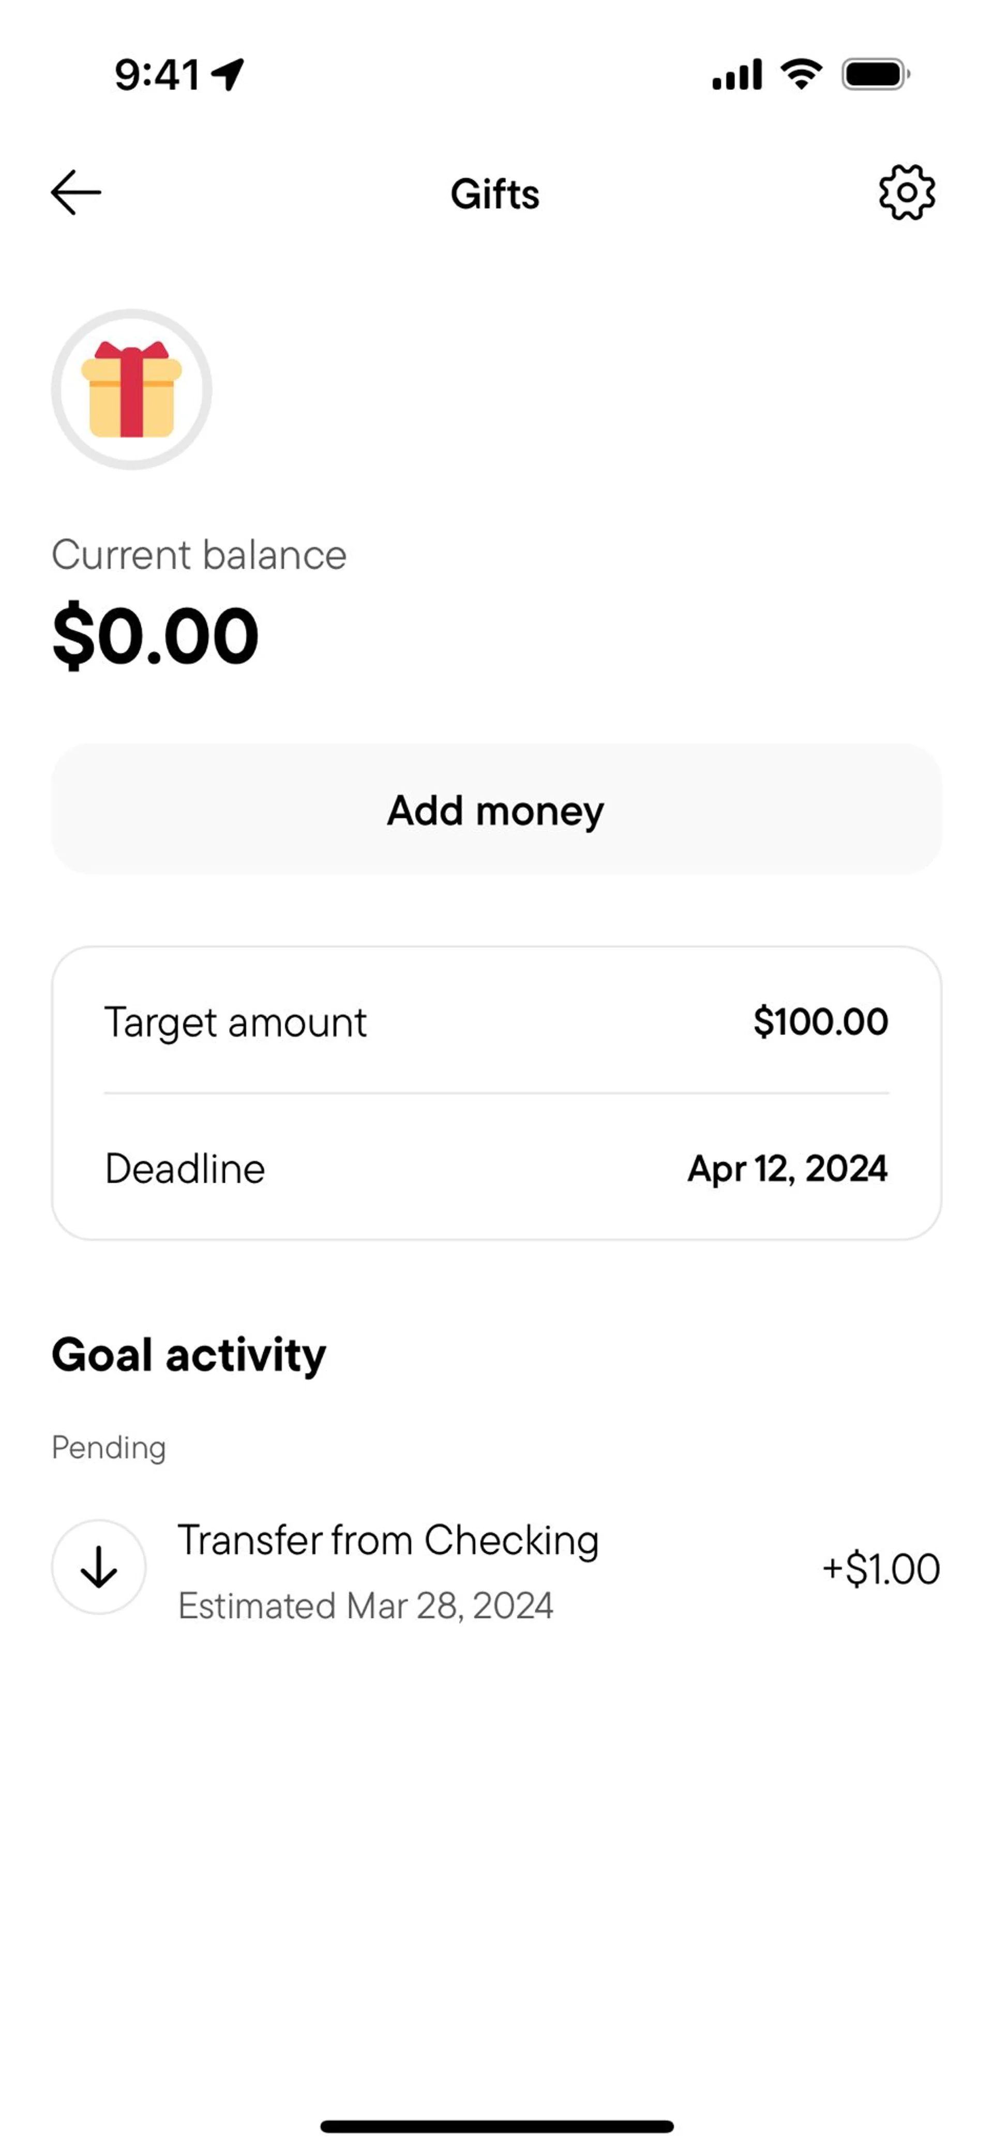Tap the down-arrow transfer icon

click(x=99, y=1566)
